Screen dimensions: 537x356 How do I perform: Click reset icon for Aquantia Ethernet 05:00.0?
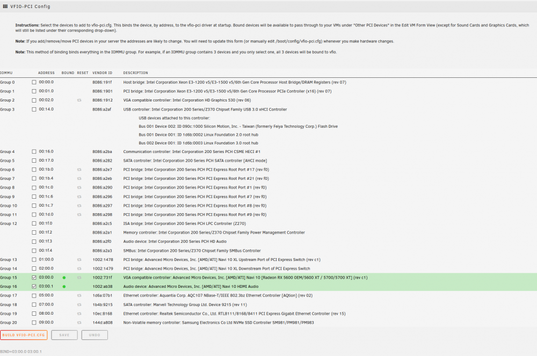pyautogui.click(x=79, y=295)
